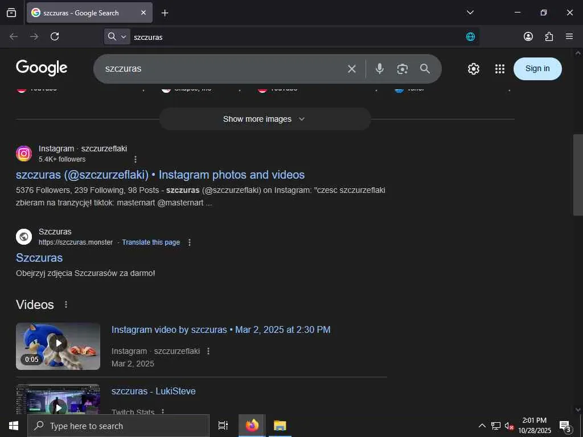This screenshot has height=437, width=583.
Task: Open more options beside Twitch Stats
Action: tap(162, 411)
